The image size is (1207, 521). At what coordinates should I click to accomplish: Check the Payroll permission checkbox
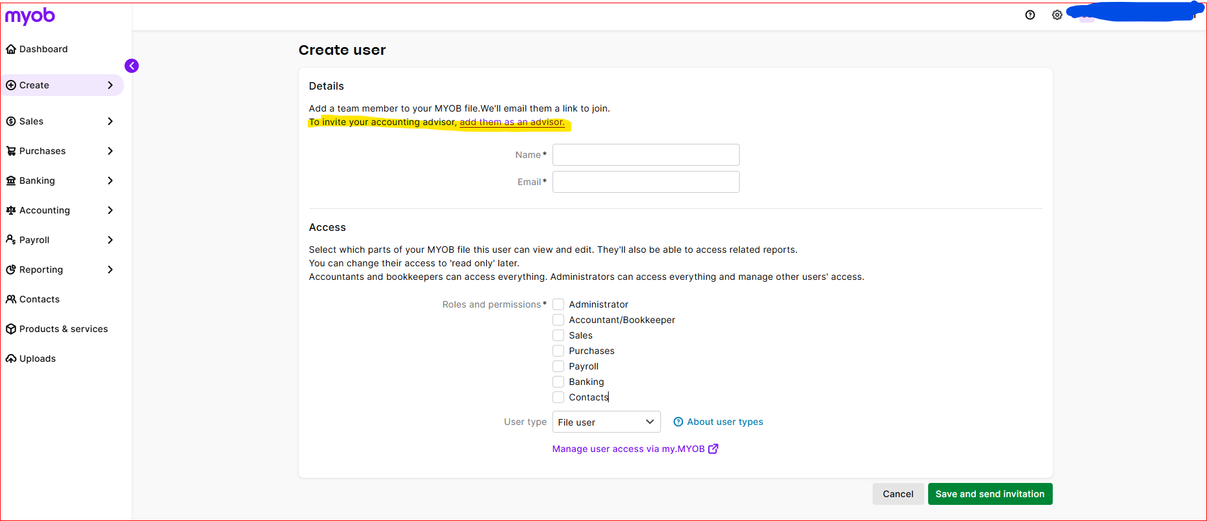coord(558,366)
